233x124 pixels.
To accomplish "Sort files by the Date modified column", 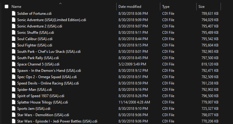I will [130, 7].
